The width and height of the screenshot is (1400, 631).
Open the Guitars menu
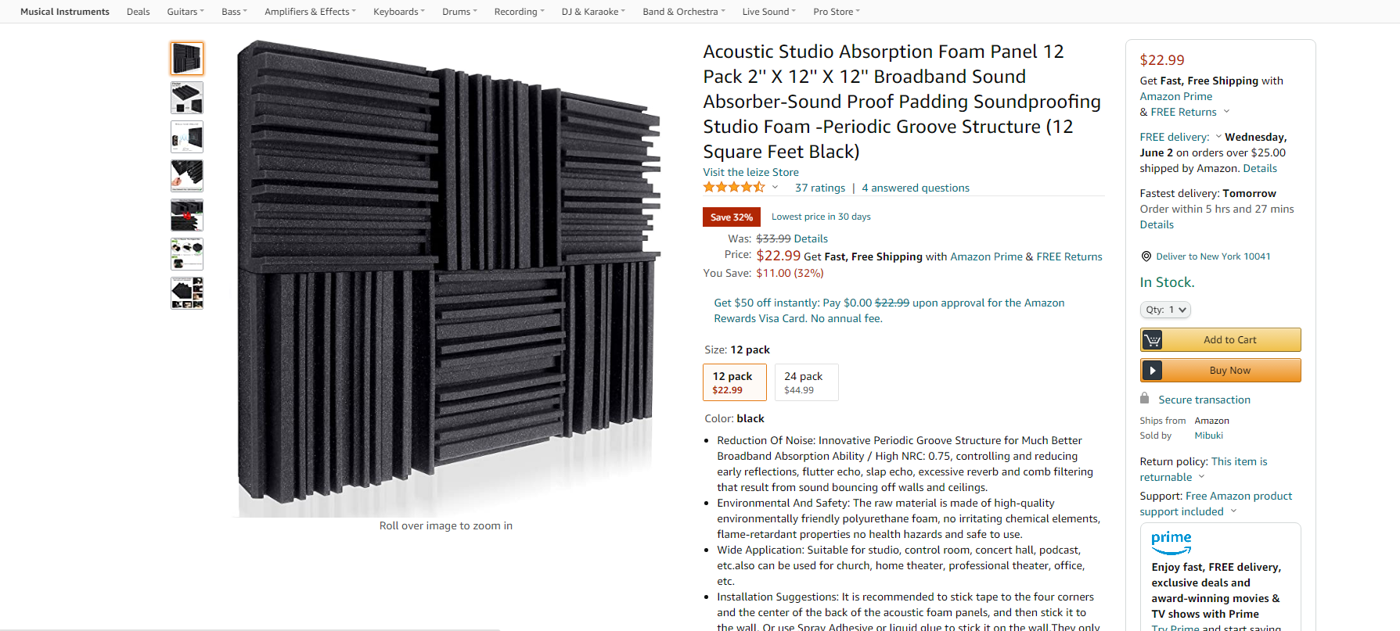pyautogui.click(x=185, y=12)
